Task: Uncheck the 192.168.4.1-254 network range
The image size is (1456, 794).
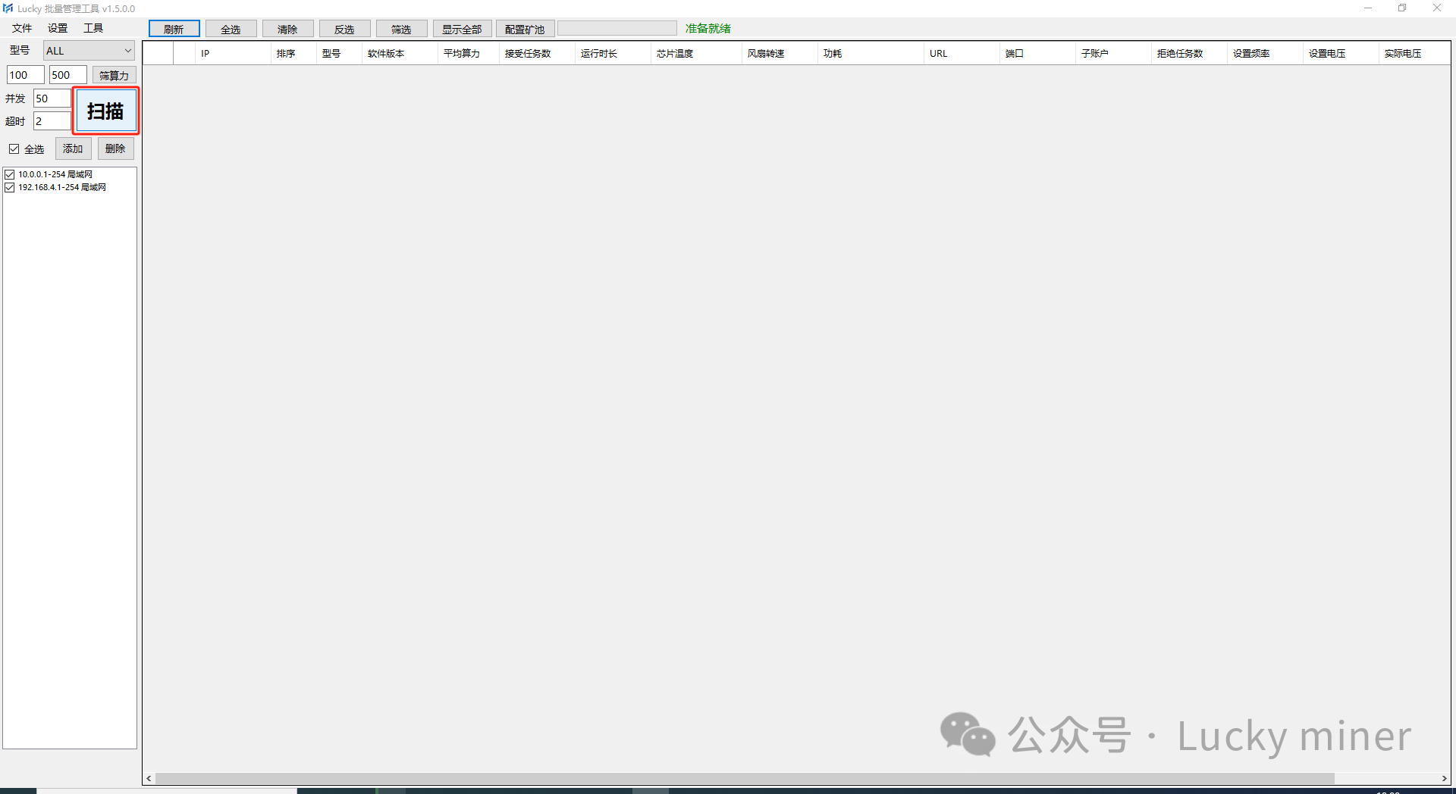Action: point(10,187)
